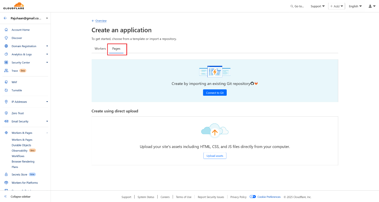Image resolution: width=379 pixels, height=202 pixels.
Task: Open the Add dropdown in the header
Action: click(337, 6)
